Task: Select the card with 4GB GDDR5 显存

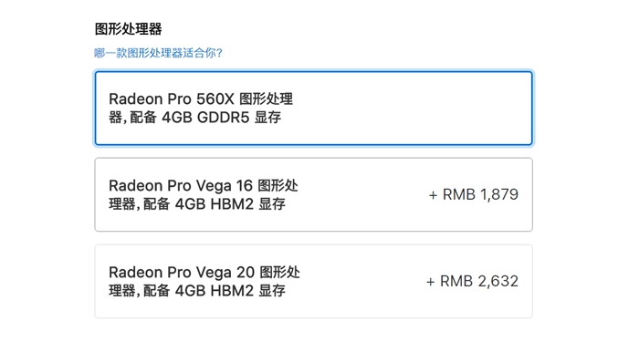Action: (313, 109)
